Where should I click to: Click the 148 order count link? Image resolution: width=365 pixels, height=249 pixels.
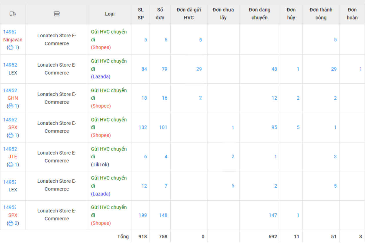click(163, 215)
